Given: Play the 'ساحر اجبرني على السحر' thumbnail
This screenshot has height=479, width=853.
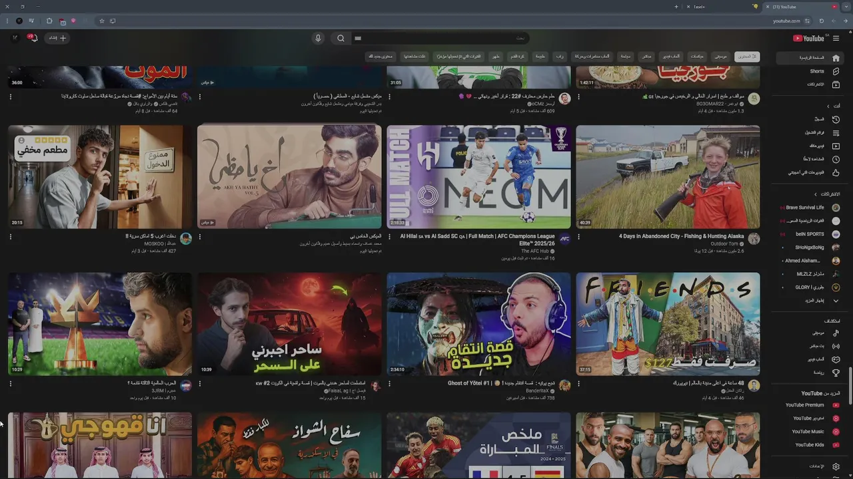Looking at the screenshot, I should pyautogui.click(x=289, y=324).
